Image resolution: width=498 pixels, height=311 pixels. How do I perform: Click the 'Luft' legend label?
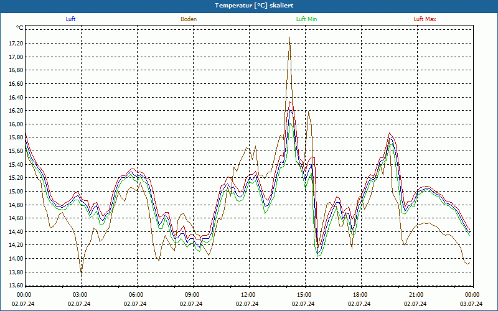pyautogui.click(x=70, y=19)
